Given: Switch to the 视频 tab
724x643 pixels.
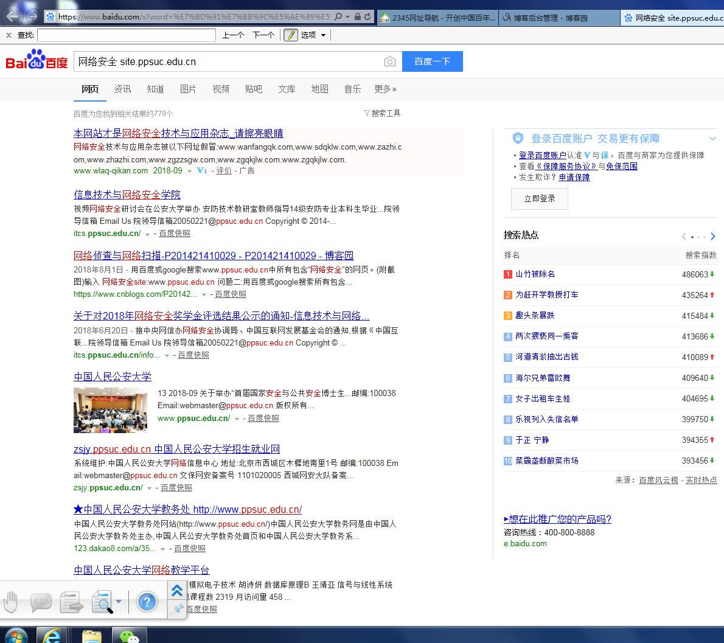Looking at the screenshot, I should tap(221, 89).
